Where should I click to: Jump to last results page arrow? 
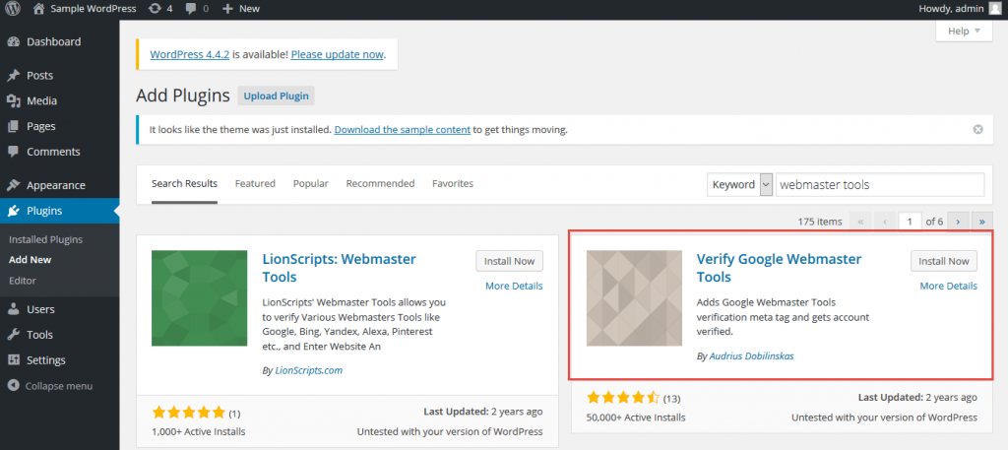point(981,222)
